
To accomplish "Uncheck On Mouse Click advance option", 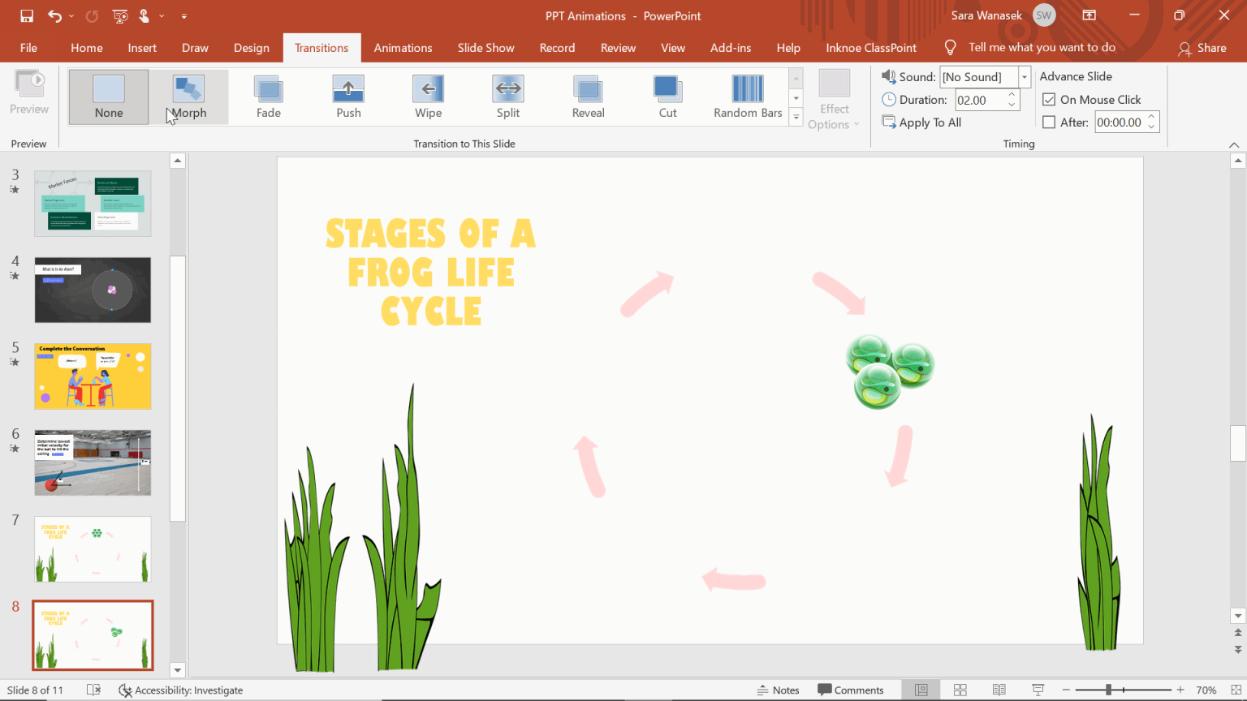I will (1049, 99).
